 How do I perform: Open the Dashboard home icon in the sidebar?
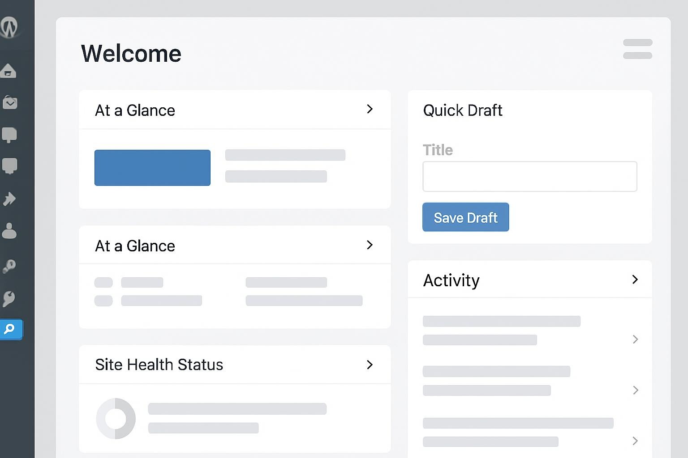point(9,71)
